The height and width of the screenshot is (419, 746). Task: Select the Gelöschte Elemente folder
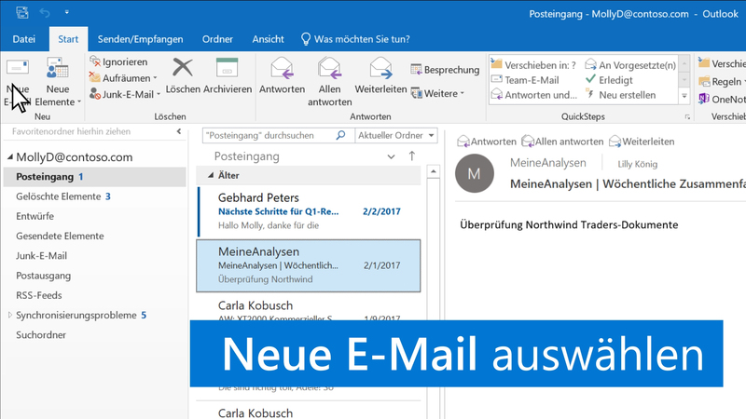pyautogui.click(x=60, y=196)
